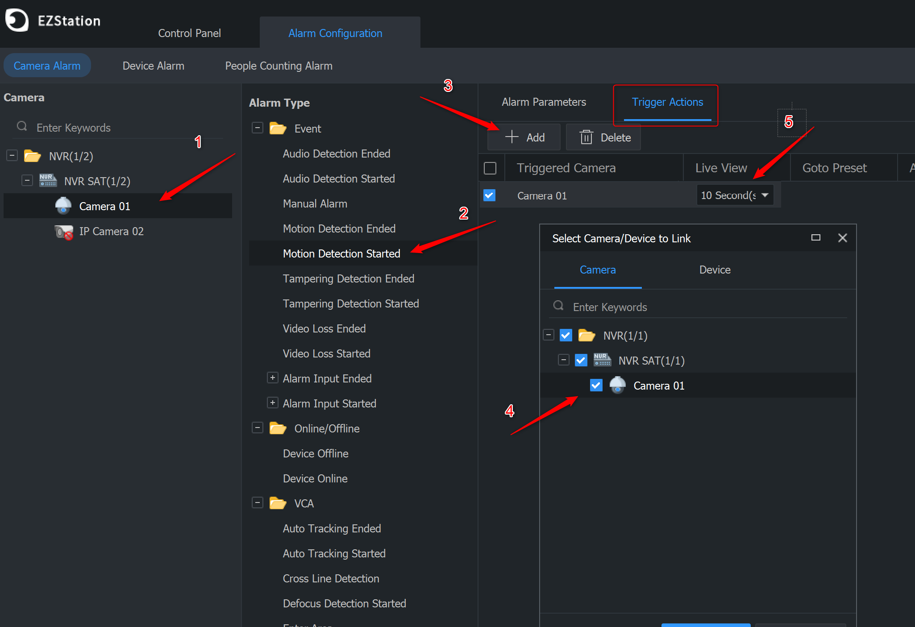This screenshot has width=915, height=627.
Task: Select Tampering Detection Ended alarm type
Action: pos(349,279)
